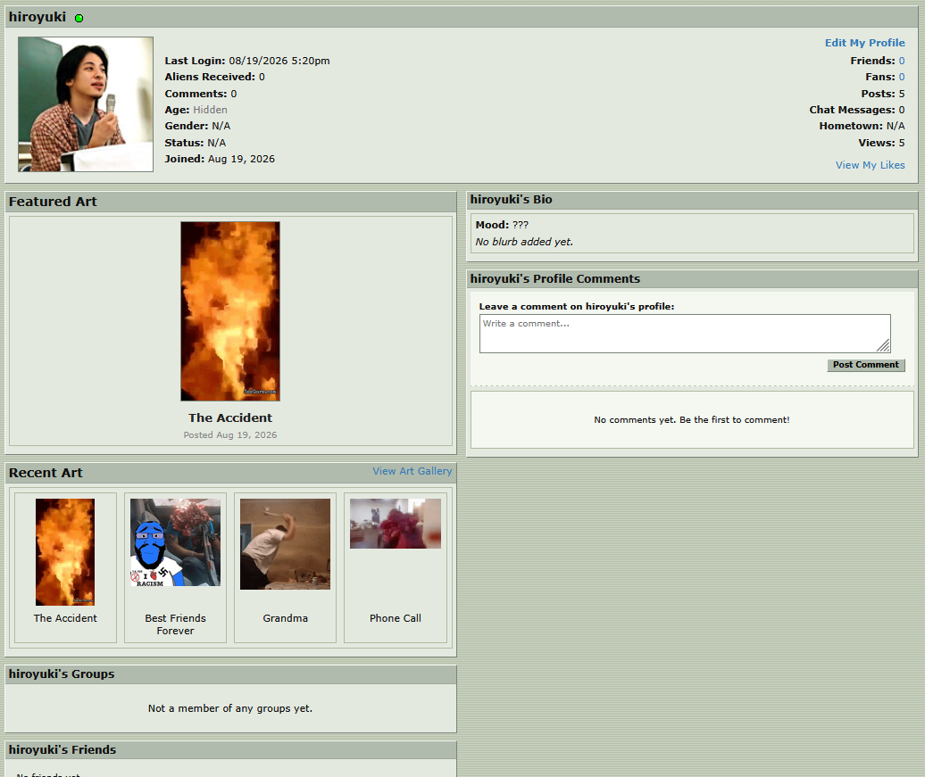Click the No comments yet message

click(x=691, y=420)
